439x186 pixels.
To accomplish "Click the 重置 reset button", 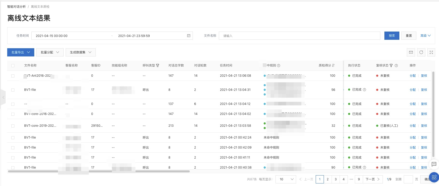I will click(x=409, y=36).
